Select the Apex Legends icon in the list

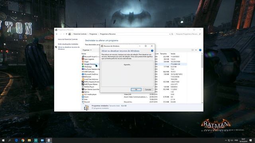pos(83,59)
